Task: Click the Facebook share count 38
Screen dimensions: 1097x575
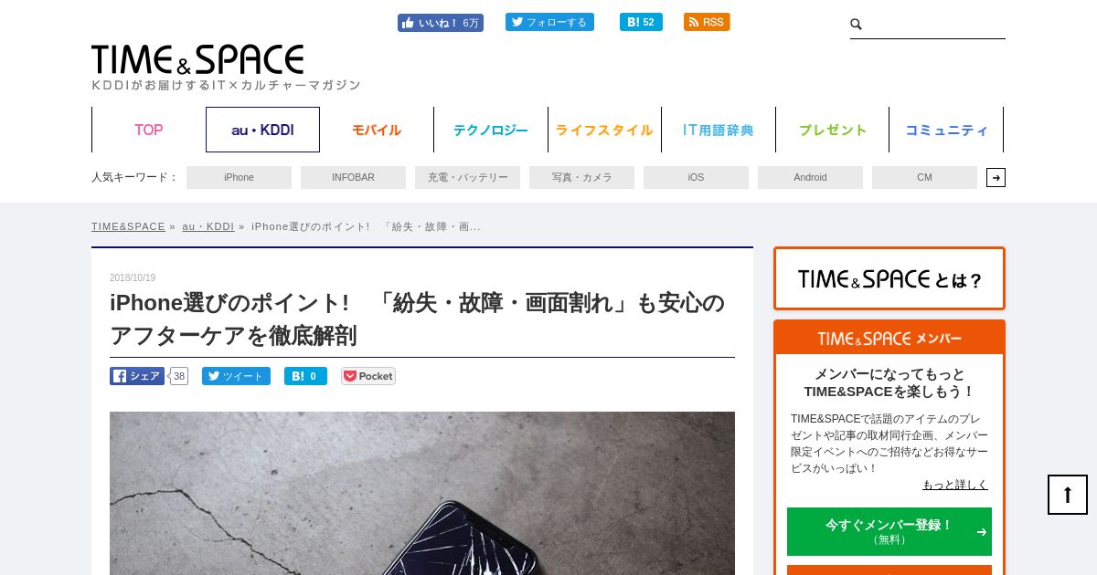Action: (x=179, y=376)
